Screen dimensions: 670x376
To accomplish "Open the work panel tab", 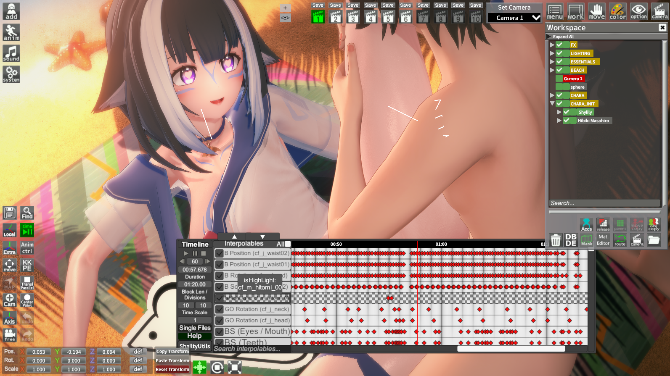I will pyautogui.click(x=575, y=11).
